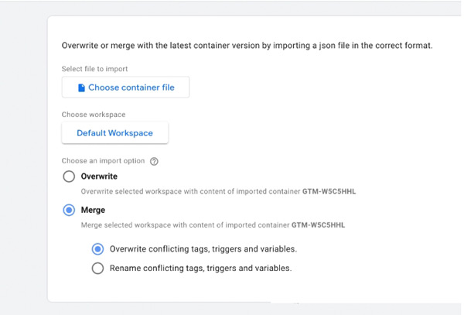Screen dimensions: 464x315
Task: Click the bold Overwrite option label
Action: pos(99,176)
